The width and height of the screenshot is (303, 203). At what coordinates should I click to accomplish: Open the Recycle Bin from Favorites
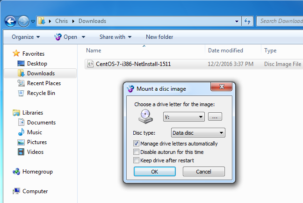pos(21,93)
